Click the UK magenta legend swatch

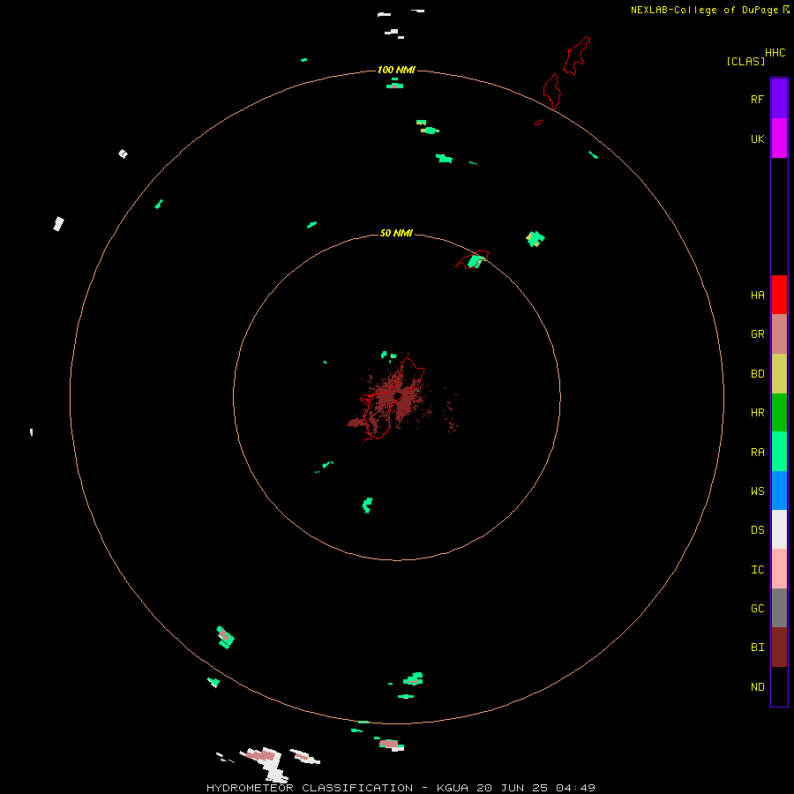point(779,139)
